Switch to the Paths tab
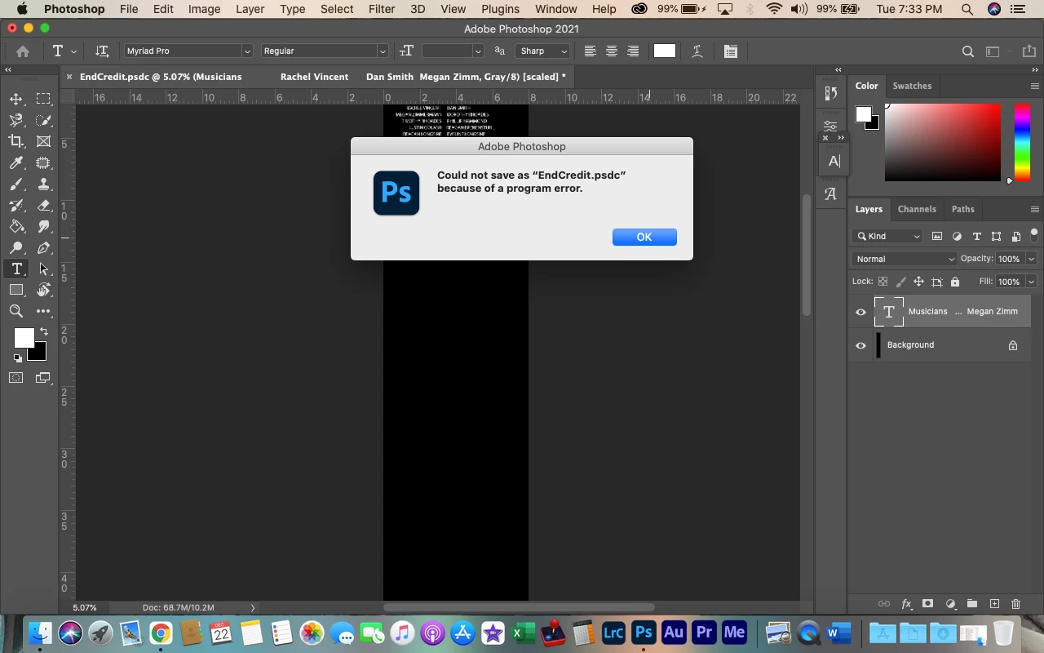Screen dimensions: 1044x653 963,209
